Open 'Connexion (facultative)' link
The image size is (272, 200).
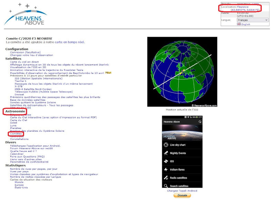25,52
